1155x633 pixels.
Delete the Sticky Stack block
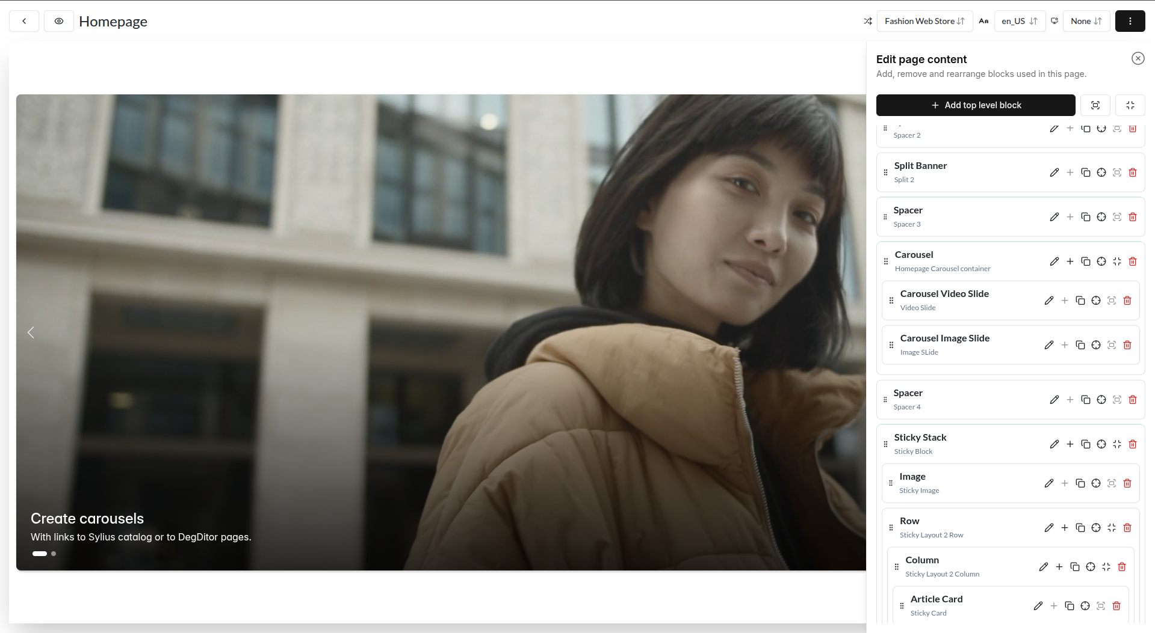[x=1133, y=444]
